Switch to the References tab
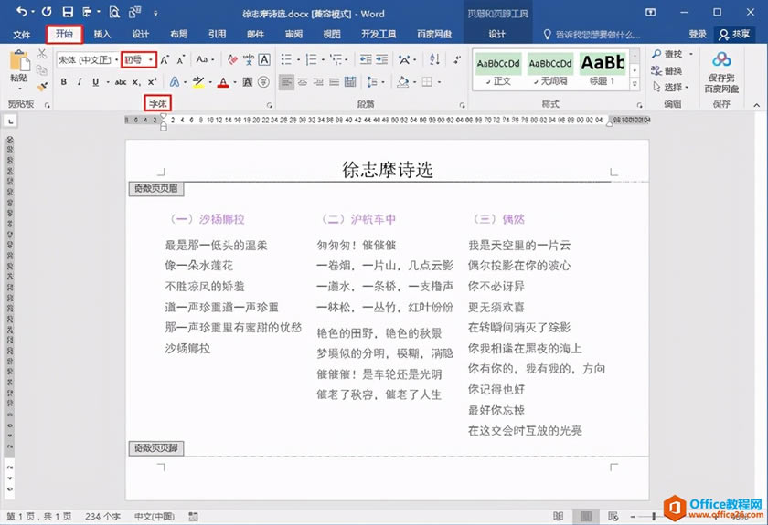Image resolution: width=768 pixels, height=525 pixels. tap(217, 34)
